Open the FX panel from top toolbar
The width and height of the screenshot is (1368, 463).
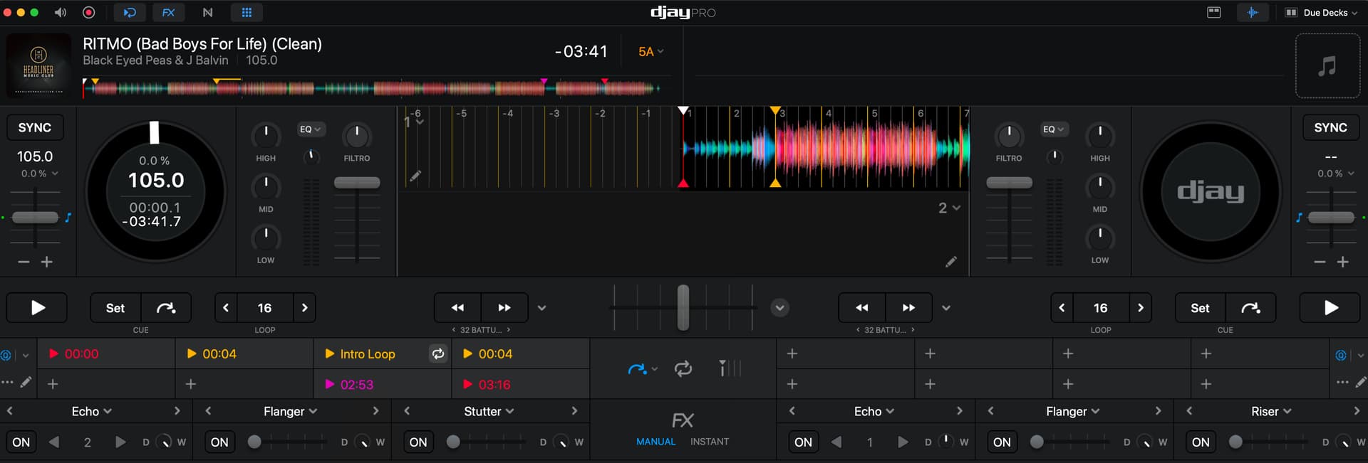point(168,13)
